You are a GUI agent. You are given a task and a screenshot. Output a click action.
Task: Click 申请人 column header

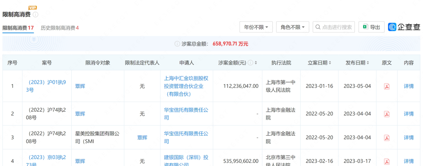tap(187, 62)
